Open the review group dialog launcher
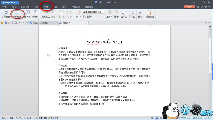 (x=38, y=19)
